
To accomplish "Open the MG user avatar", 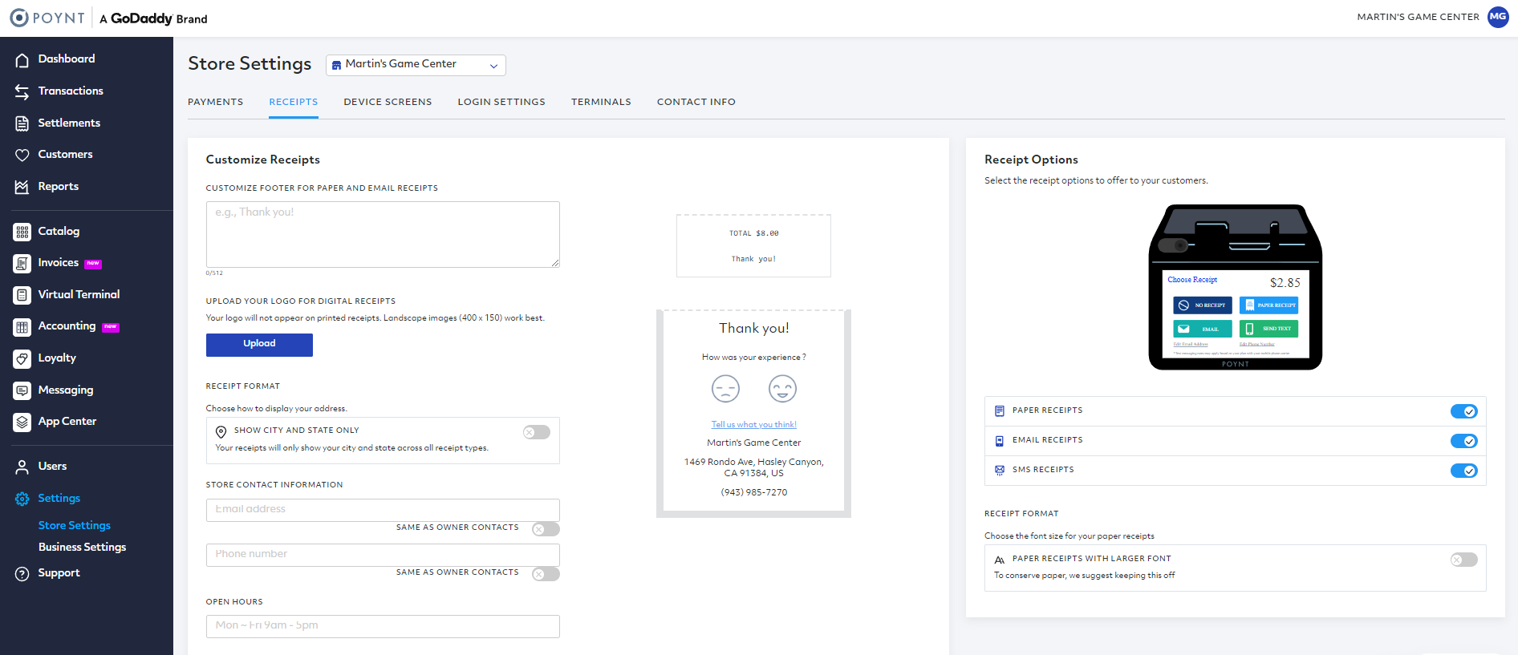I will point(1498,17).
